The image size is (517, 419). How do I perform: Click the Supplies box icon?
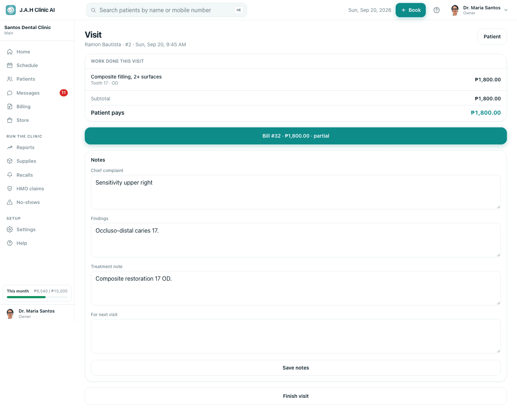point(10,161)
